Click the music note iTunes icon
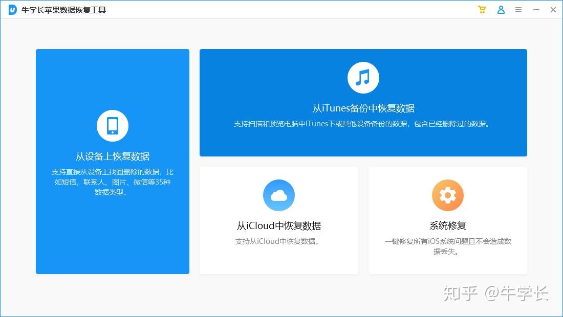563x317 pixels. tap(363, 77)
